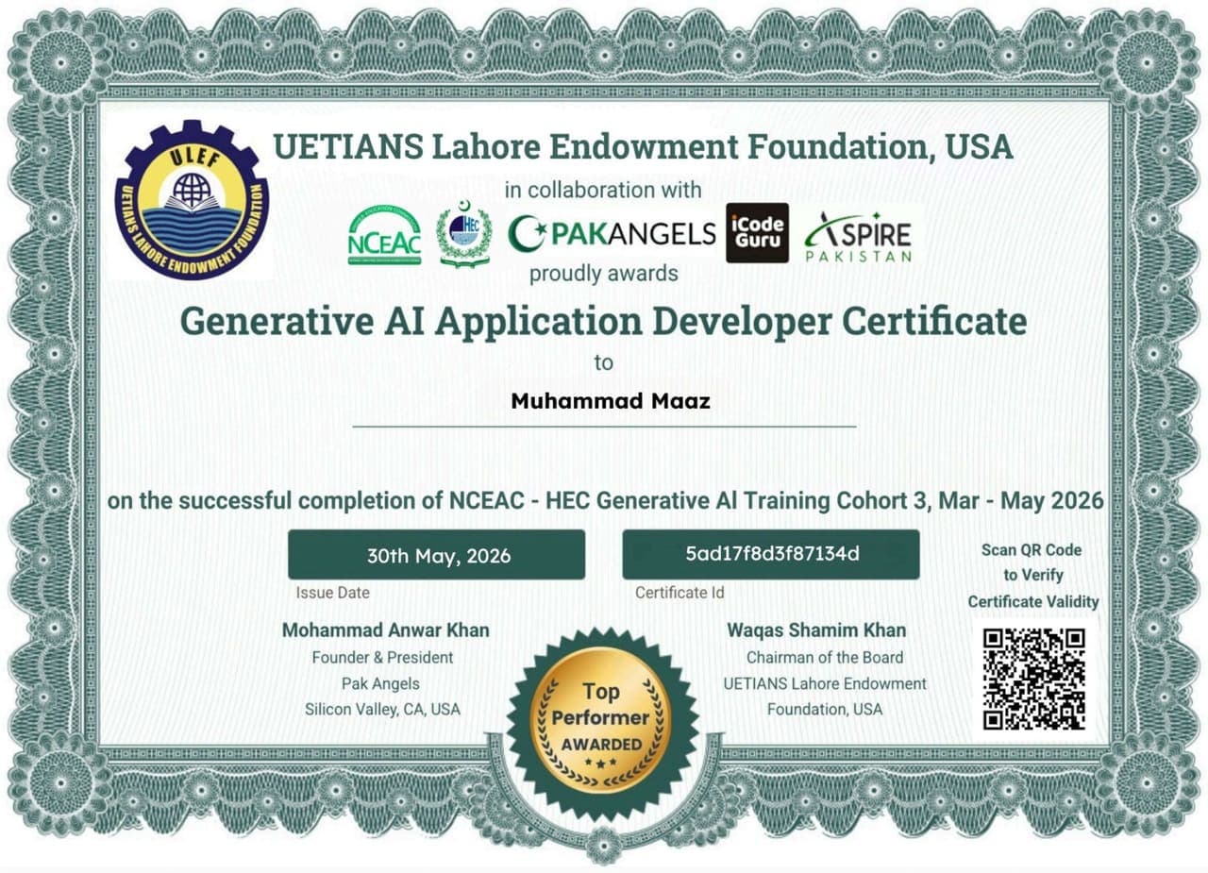Click the HEC emblem logo
This screenshot has height=873, width=1208.
(x=464, y=234)
